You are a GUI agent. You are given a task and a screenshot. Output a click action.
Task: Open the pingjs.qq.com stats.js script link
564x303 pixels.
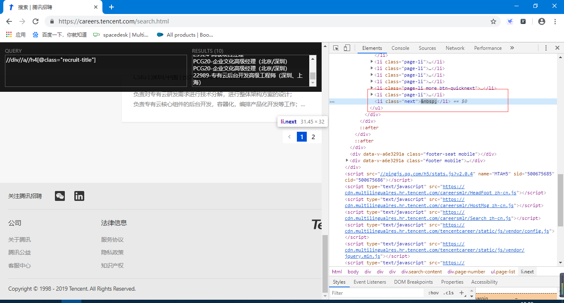(427, 174)
